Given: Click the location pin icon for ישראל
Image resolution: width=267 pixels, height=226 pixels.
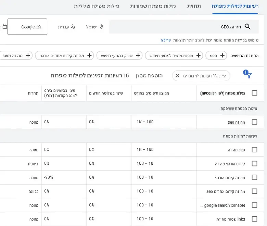Looking at the screenshot, I should click(x=101, y=27).
